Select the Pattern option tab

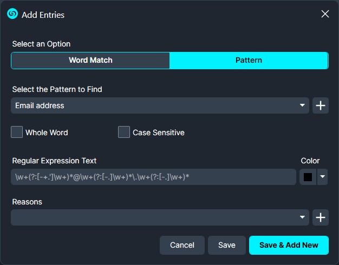[249, 60]
